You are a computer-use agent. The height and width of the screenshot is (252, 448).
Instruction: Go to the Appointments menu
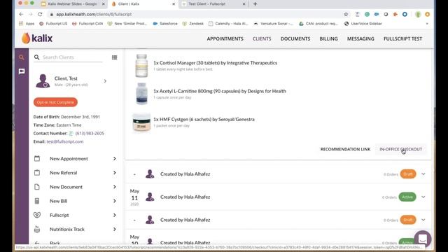[225, 38]
